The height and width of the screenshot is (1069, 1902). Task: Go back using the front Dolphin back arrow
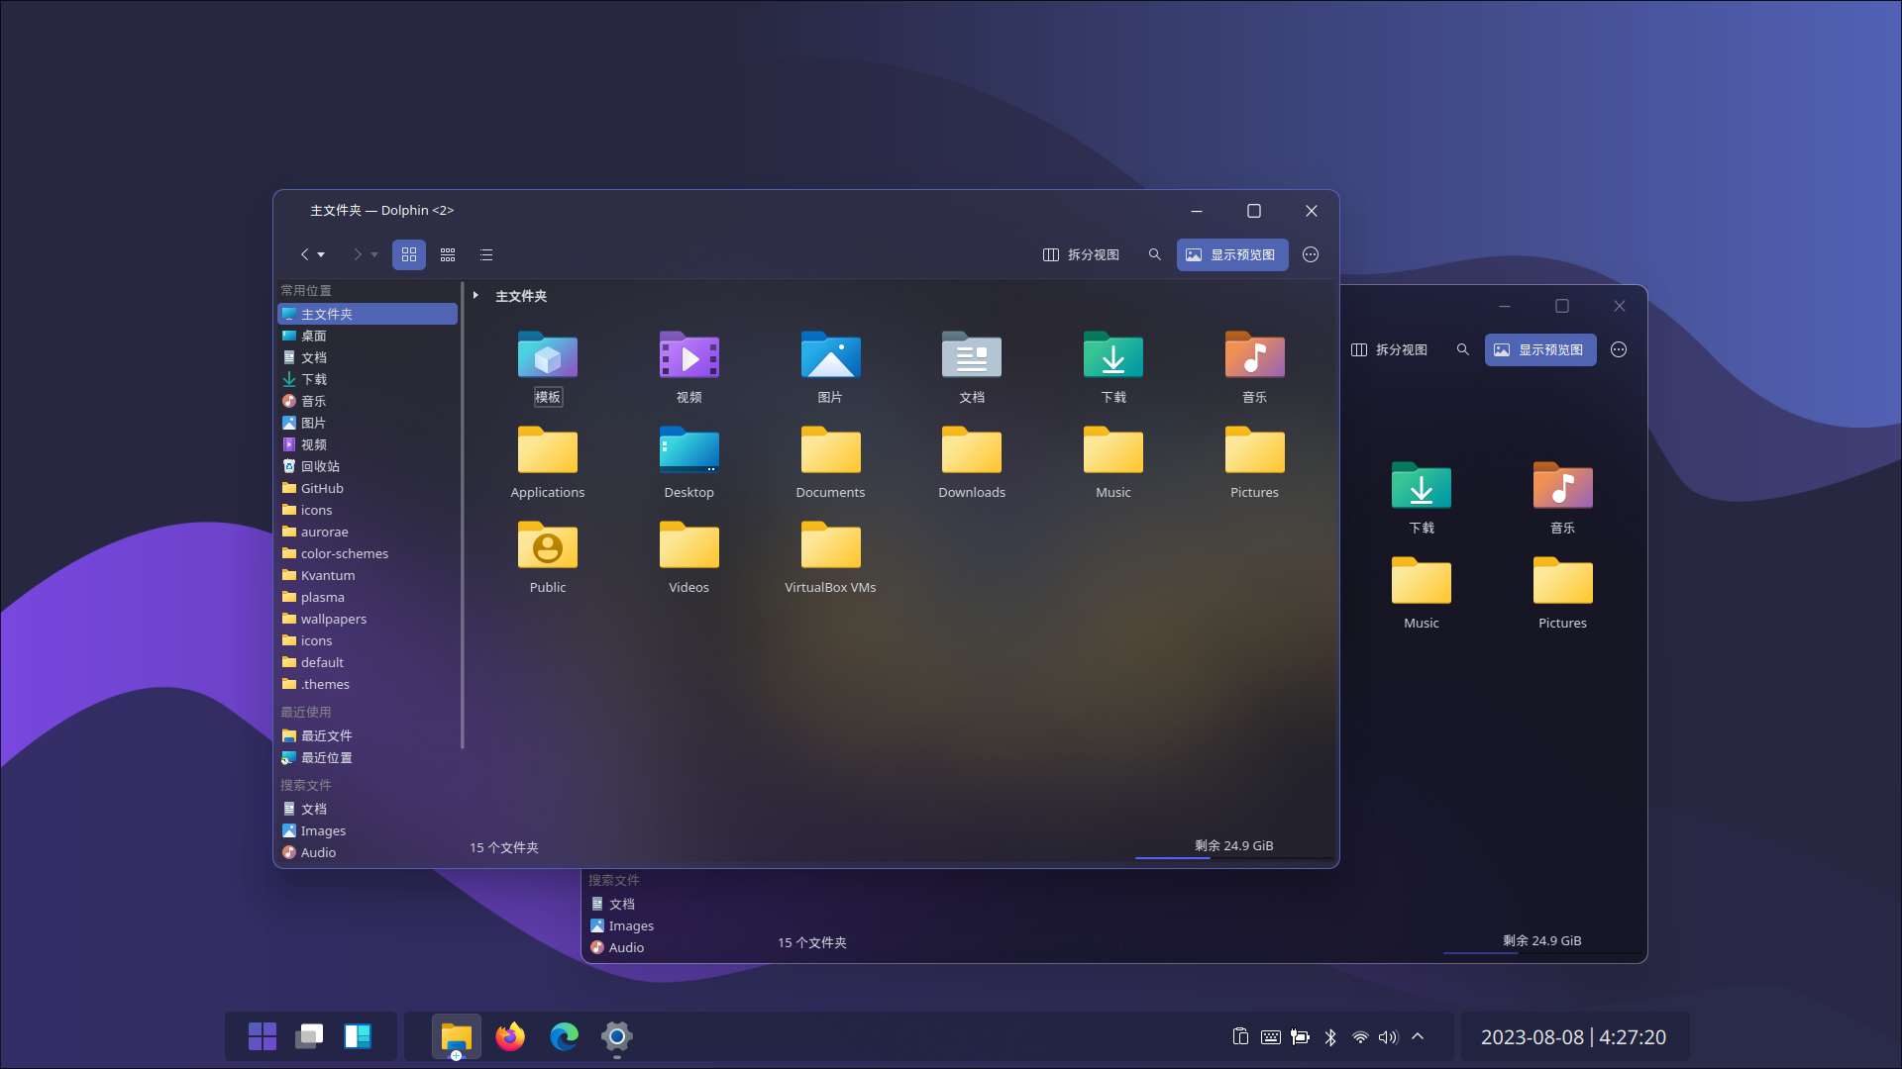304,254
